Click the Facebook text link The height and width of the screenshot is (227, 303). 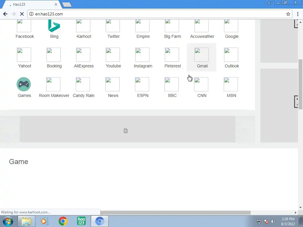pos(25,36)
